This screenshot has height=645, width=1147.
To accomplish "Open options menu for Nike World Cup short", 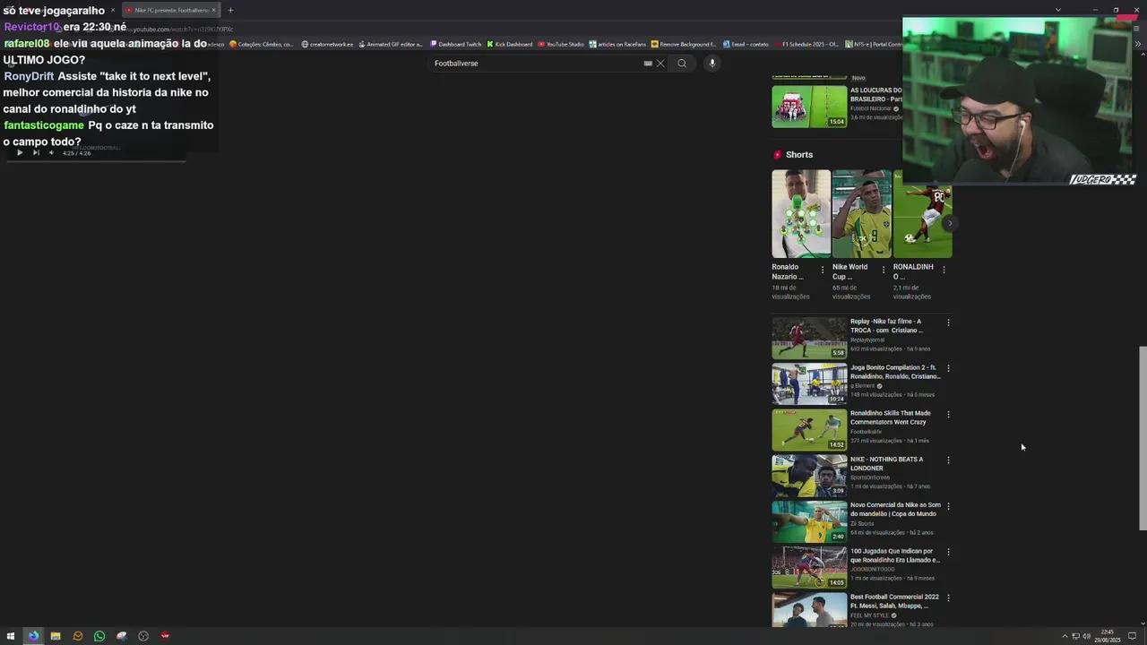I will 884,269.
